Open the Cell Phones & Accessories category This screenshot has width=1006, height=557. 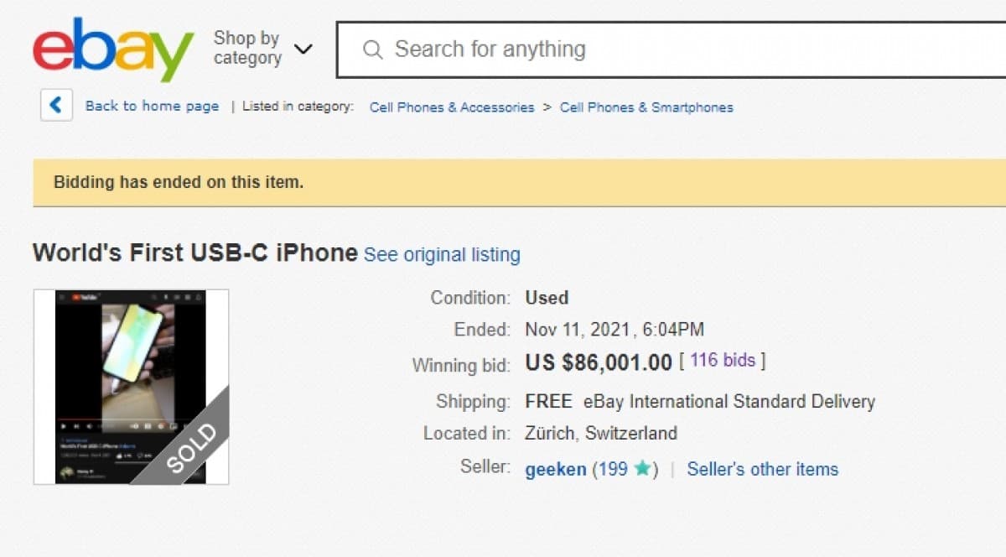pyautogui.click(x=452, y=107)
